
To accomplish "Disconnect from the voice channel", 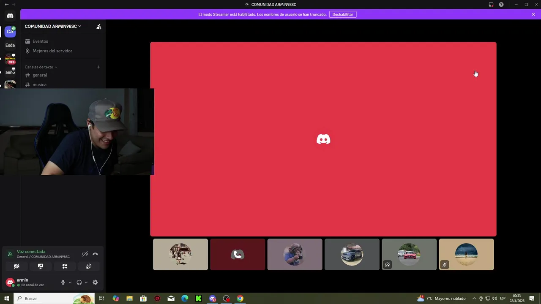I will 95,254.
